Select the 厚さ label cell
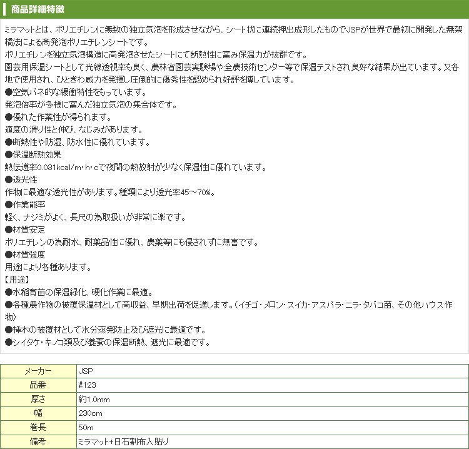The image size is (469, 449). click(x=38, y=399)
